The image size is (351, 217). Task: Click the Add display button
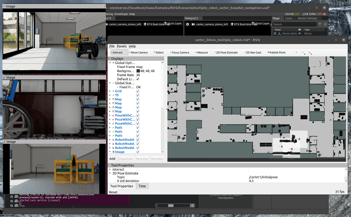[x=112, y=158]
